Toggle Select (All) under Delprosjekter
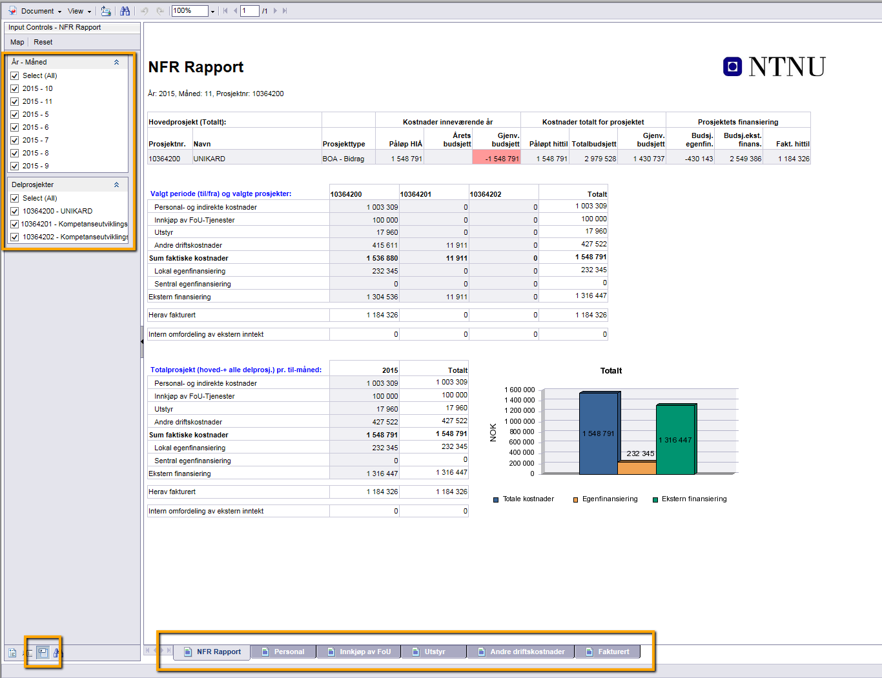Viewport: 882px width, 678px height. point(15,198)
